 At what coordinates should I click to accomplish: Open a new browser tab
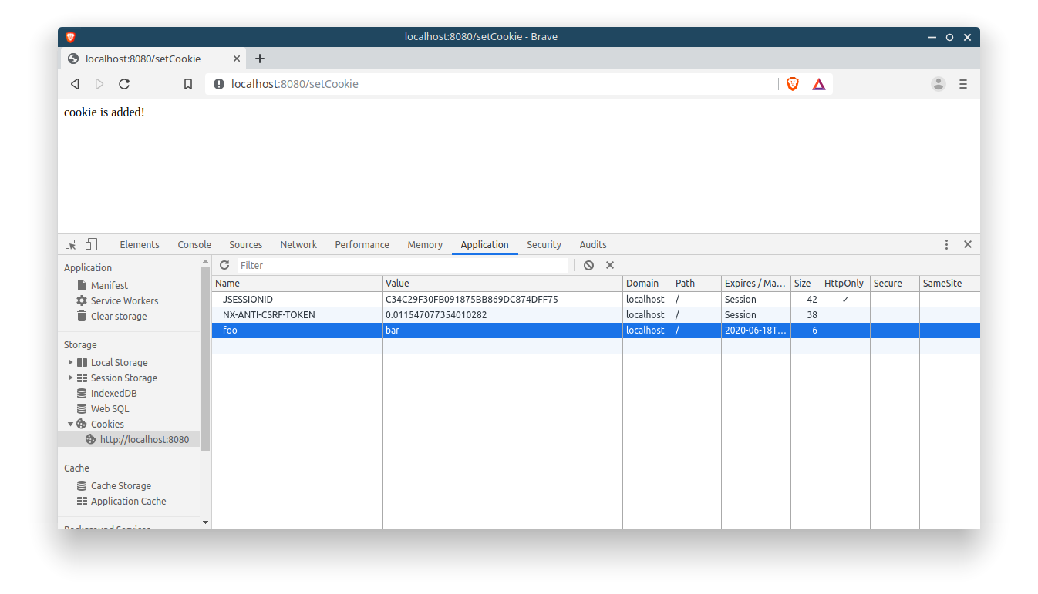pyautogui.click(x=260, y=58)
